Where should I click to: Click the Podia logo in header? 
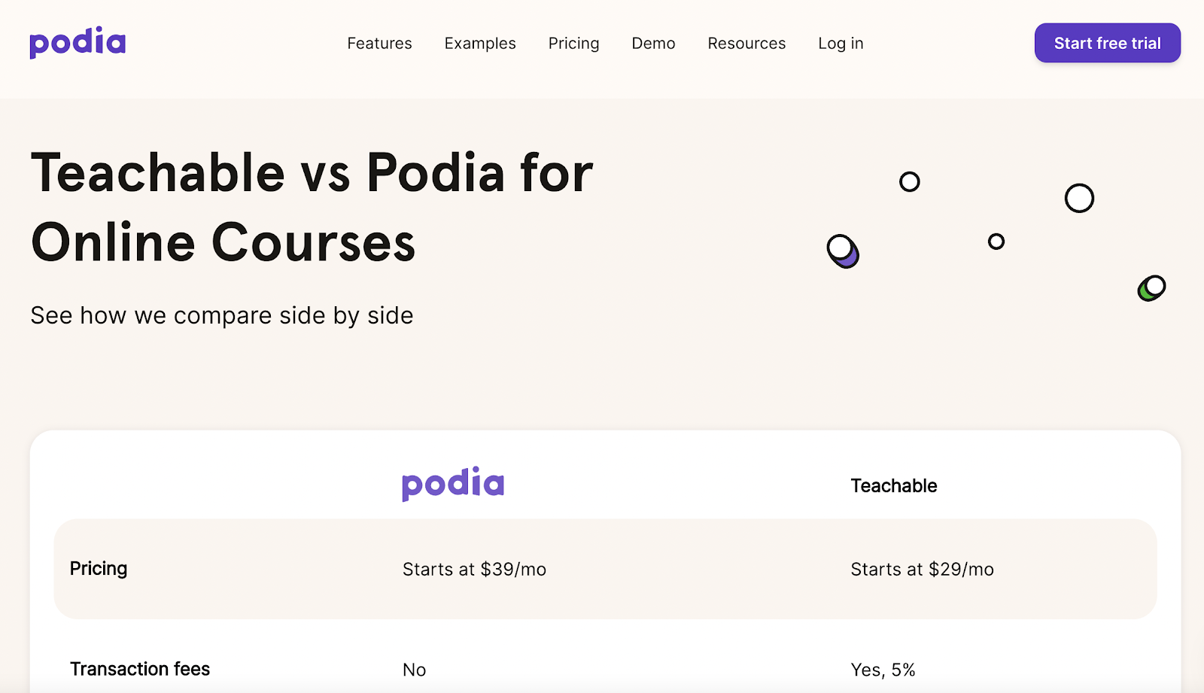tap(78, 43)
